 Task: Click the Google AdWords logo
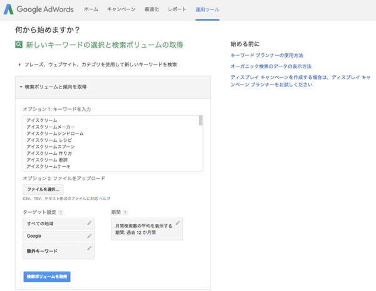pyautogui.click(x=39, y=9)
